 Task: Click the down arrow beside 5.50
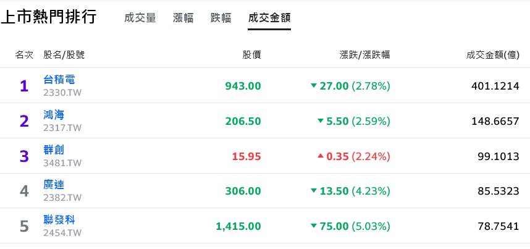321,120
